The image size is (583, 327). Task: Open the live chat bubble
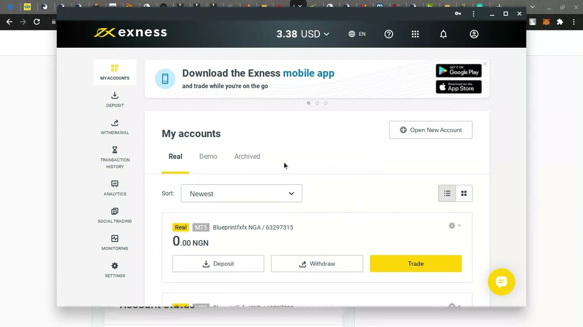tap(501, 282)
